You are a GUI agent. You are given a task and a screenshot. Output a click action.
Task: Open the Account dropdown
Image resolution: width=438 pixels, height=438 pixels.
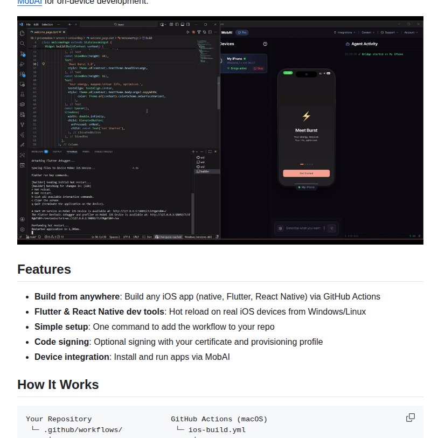click(411, 32)
